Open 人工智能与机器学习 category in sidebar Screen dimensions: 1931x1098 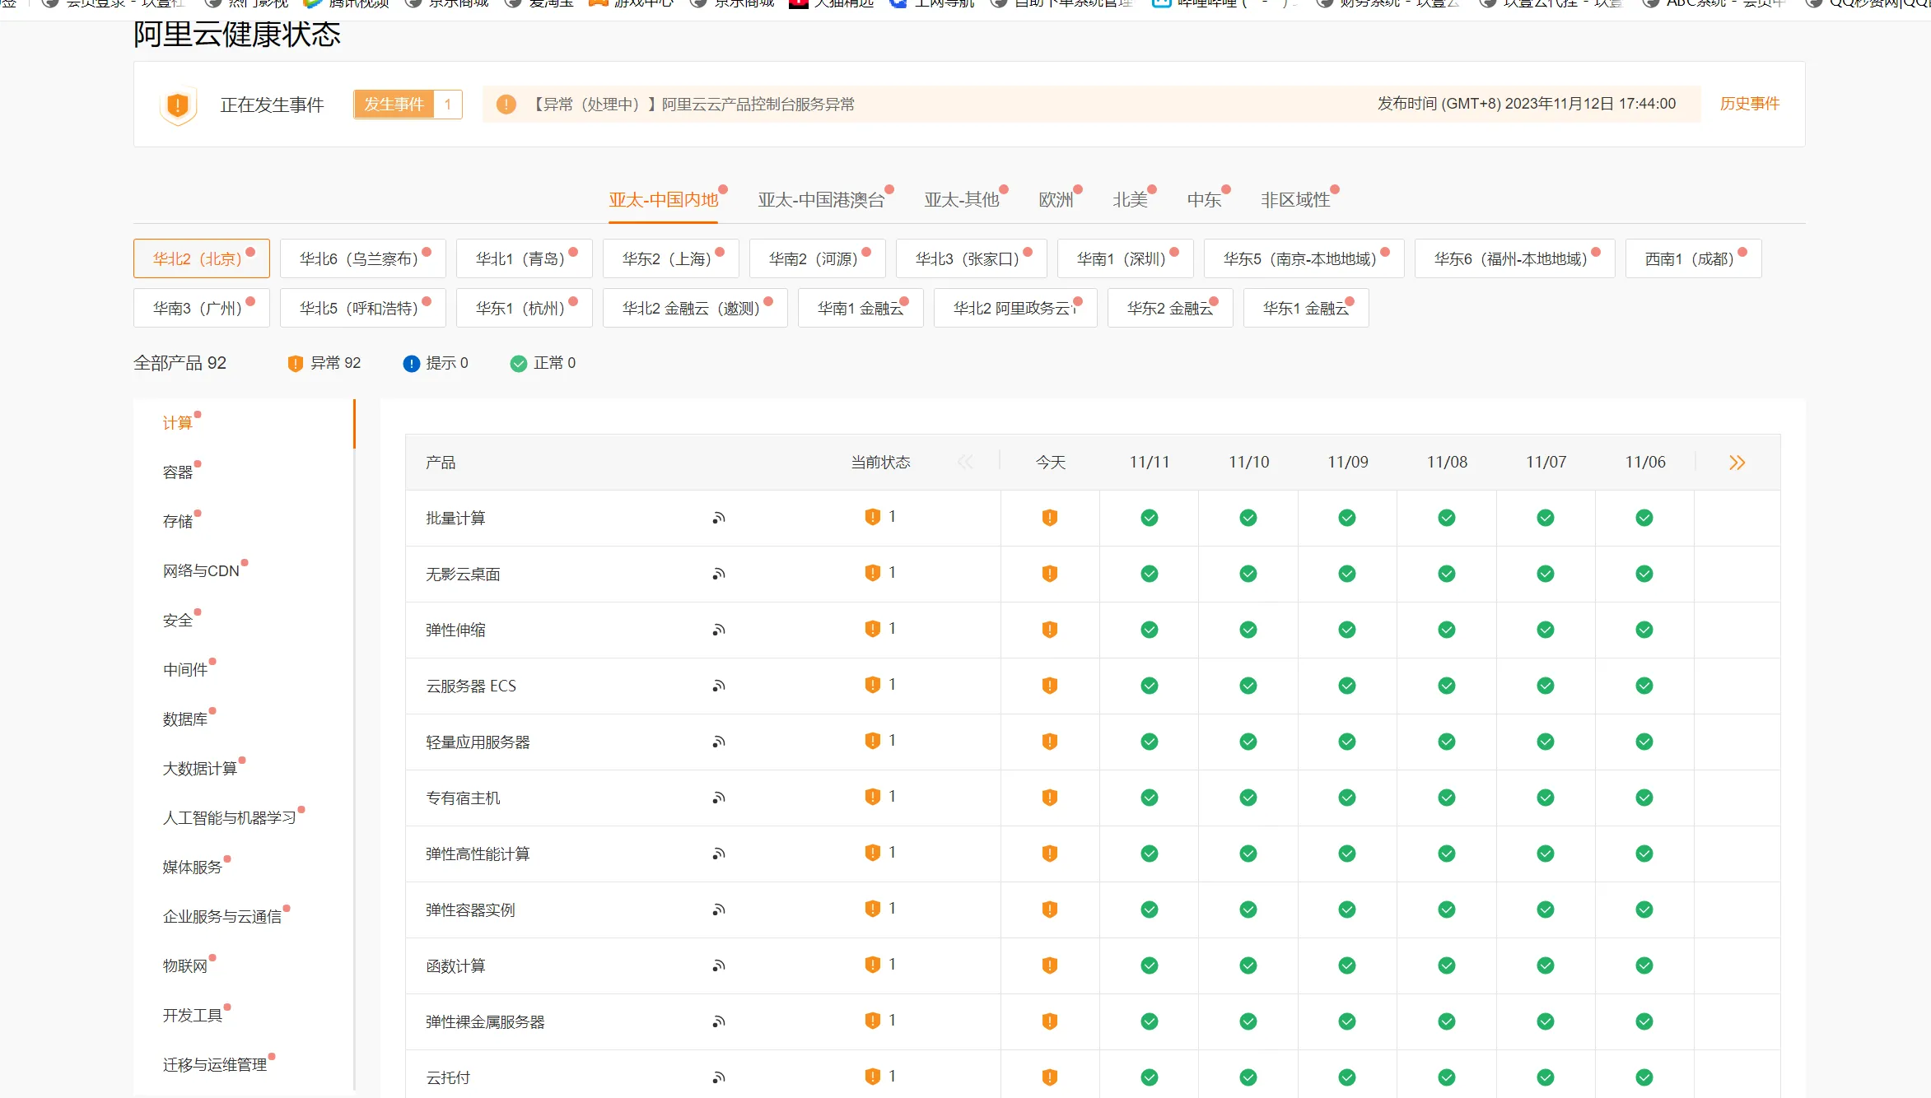pos(230,817)
